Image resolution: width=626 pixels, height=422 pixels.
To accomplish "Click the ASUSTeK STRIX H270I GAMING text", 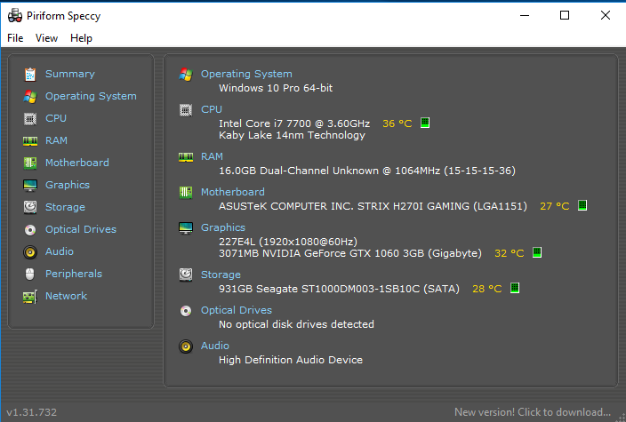I will click(373, 206).
